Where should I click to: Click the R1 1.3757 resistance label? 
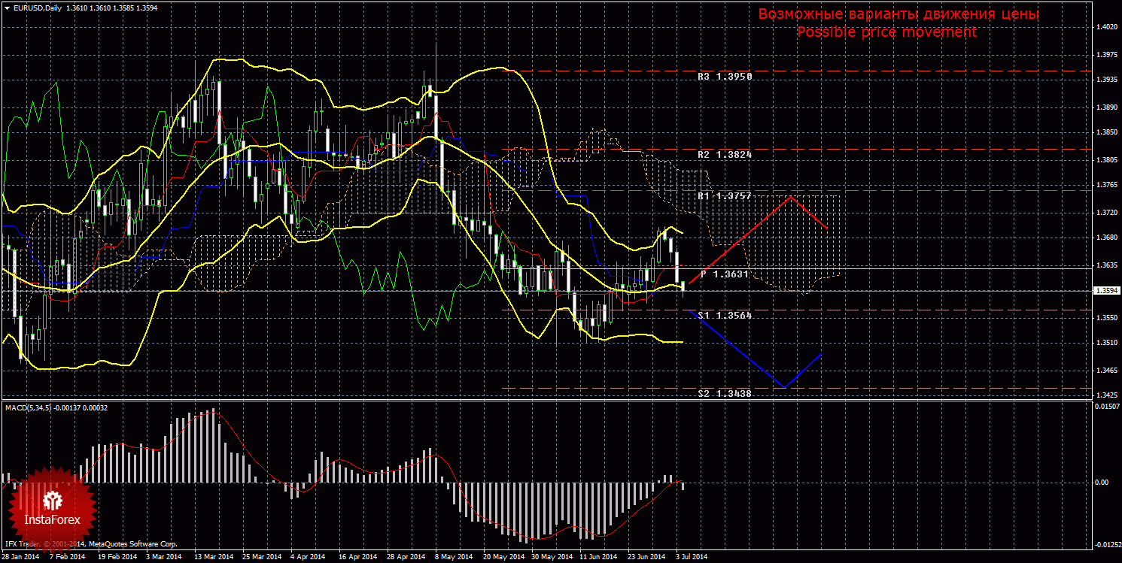coord(724,195)
